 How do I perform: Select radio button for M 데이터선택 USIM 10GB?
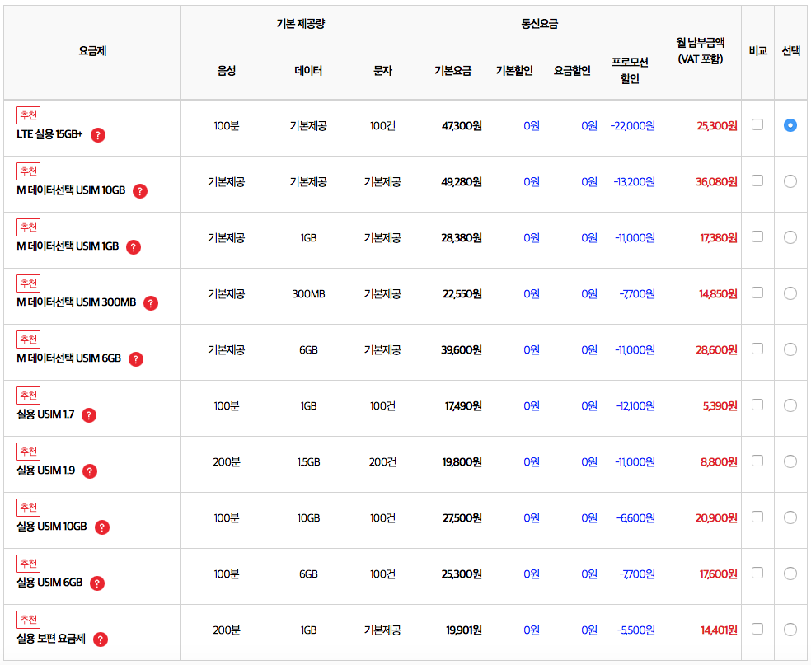tap(790, 181)
